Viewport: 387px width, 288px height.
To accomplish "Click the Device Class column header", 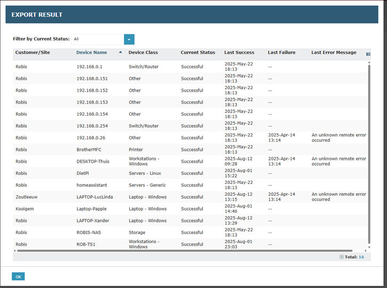I will point(143,53).
